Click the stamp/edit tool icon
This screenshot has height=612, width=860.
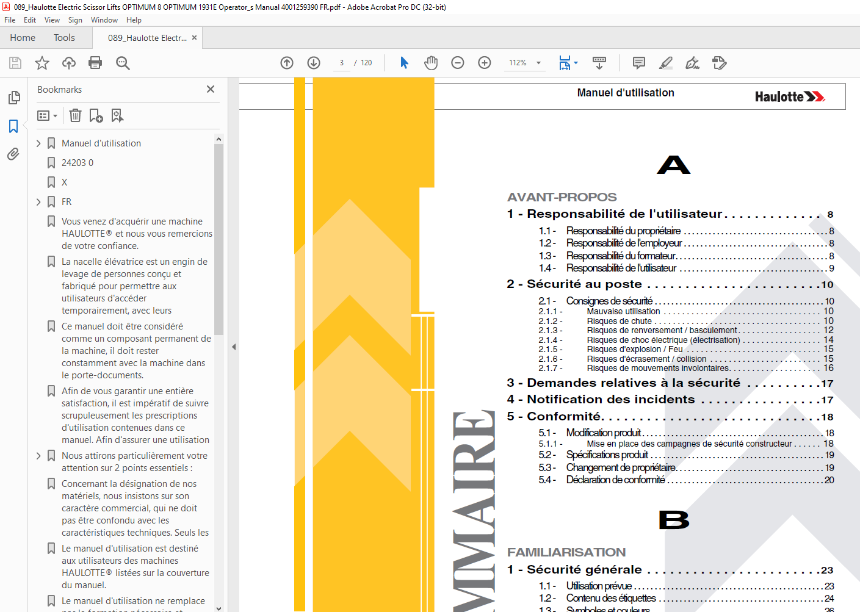[719, 63]
